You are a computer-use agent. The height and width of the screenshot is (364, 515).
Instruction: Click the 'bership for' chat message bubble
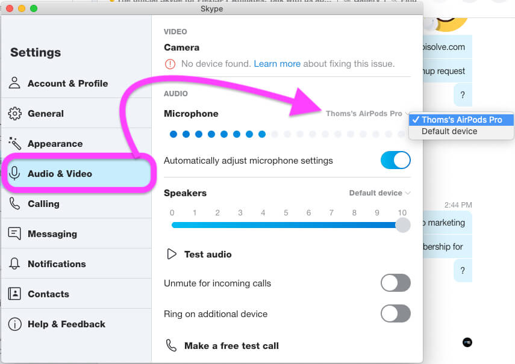click(448, 246)
